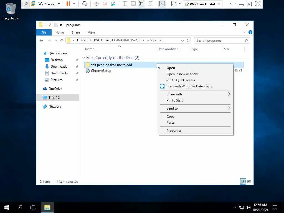Take a snapshot using the clock-plus icon
The image size is (284, 213).
(x=96, y=4)
